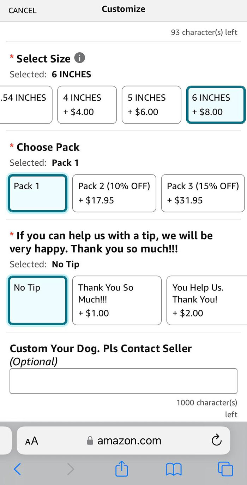Choose the 4 INCHES size for $4.00

pos(87,105)
